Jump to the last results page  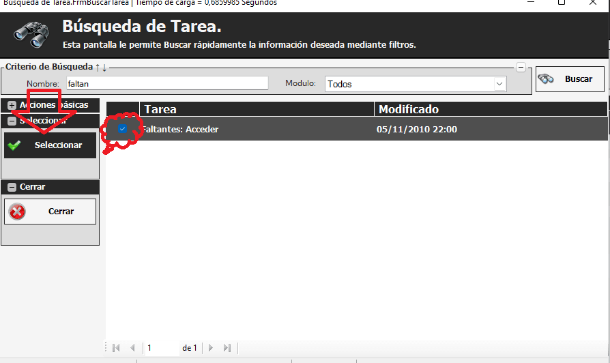(x=227, y=348)
